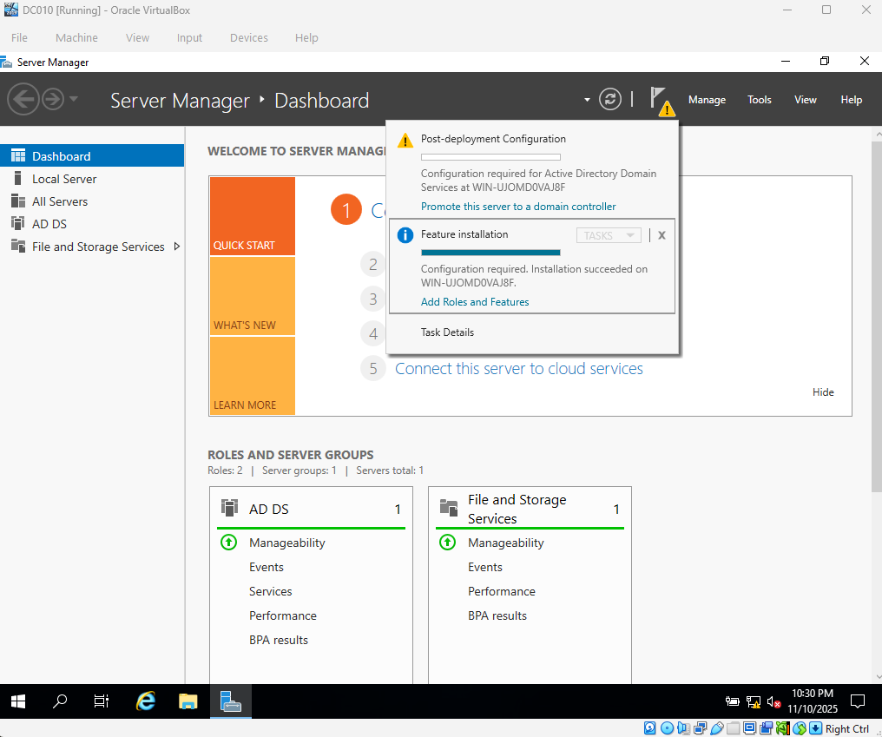The height and width of the screenshot is (737, 882).
Task: Click Promote this server to a domain controller
Action: click(517, 207)
